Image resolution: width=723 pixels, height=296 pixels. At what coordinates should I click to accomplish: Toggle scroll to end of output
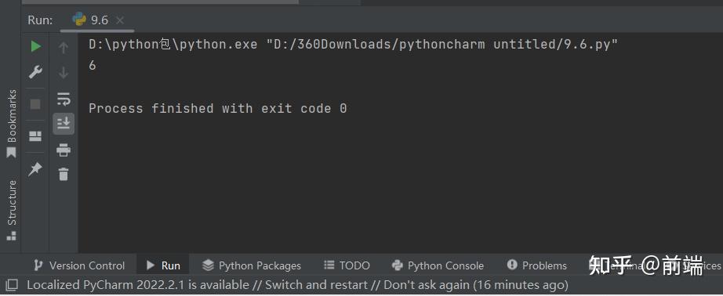[64, 124]
